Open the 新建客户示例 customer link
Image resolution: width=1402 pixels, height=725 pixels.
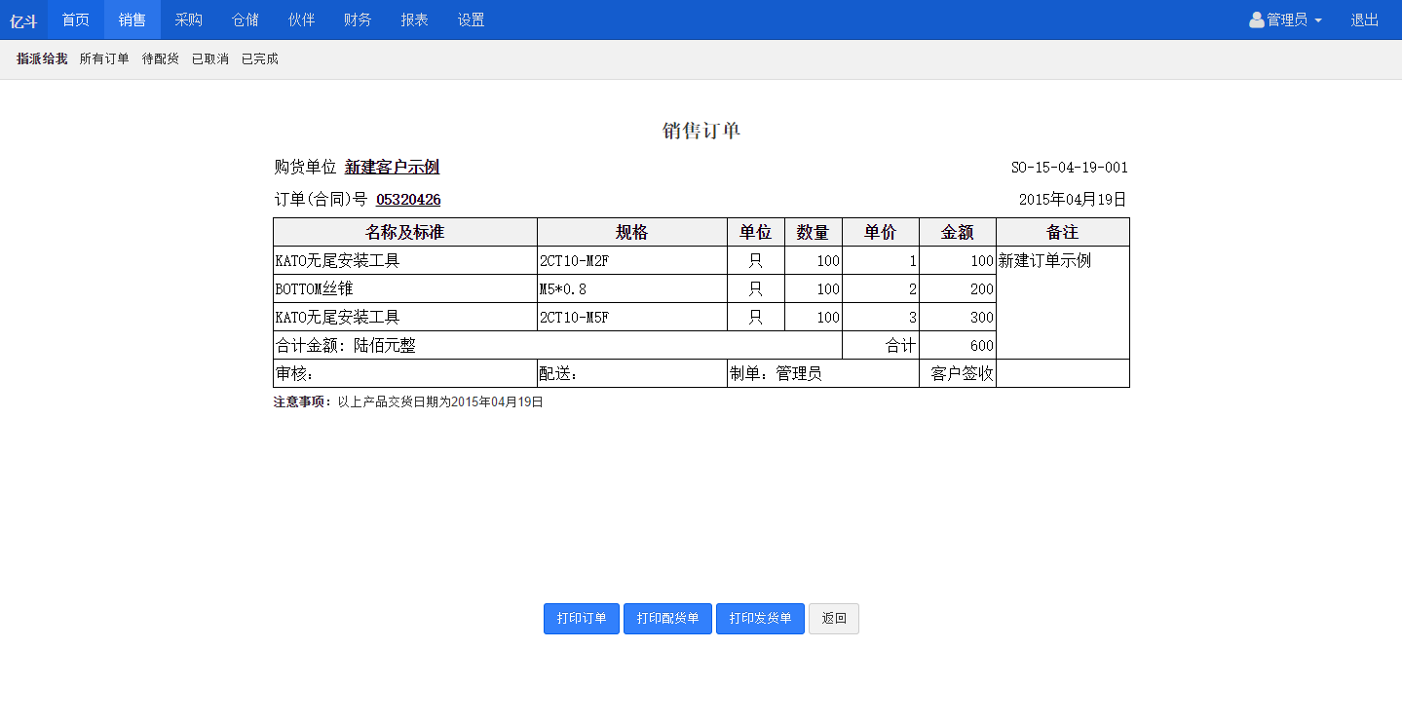click(392, 167)
